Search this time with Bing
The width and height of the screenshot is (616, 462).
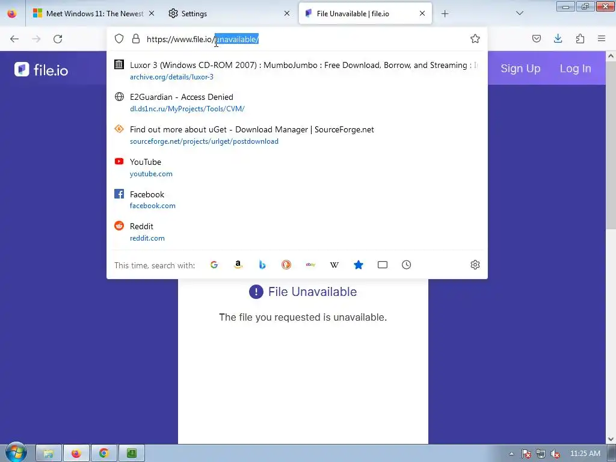(262, 265)
